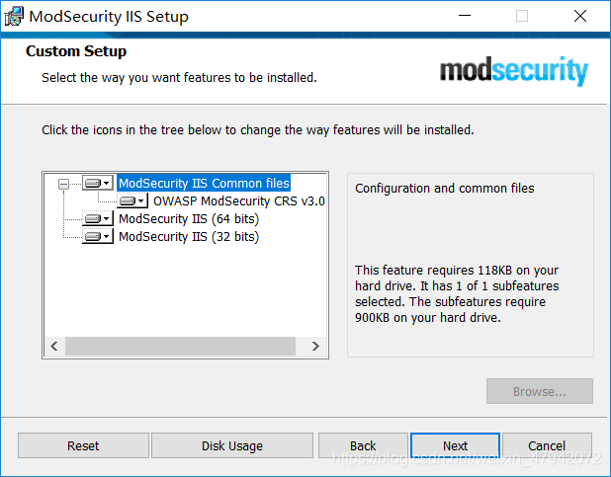Select OWASP ModSecurity CRS v3.0 subfeature

239,200
